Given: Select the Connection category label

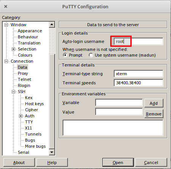Looking at the screenshot, I should [22, 61].
